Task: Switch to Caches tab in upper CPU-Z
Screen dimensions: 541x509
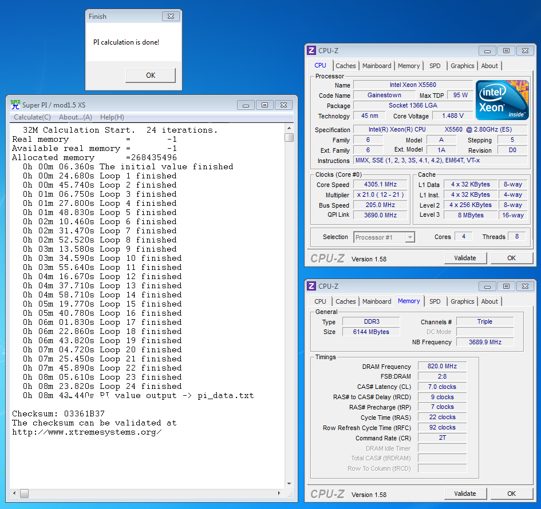Action: pyautogui.click(x=345, y=66)
